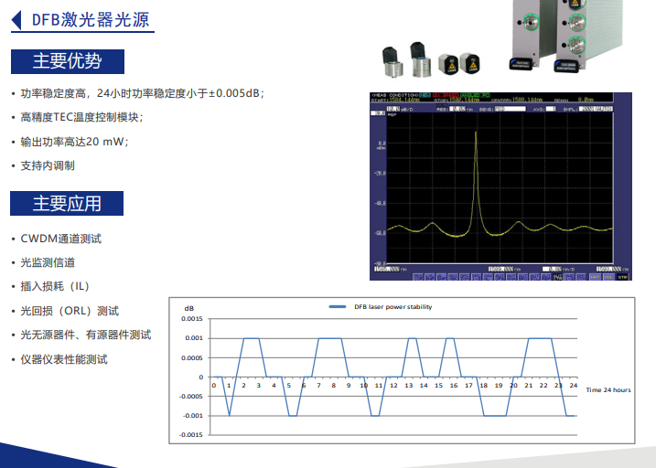Click the STP key on the spectrum analyzer
This screenshot has height=468, width=656.
pos(622,276)
